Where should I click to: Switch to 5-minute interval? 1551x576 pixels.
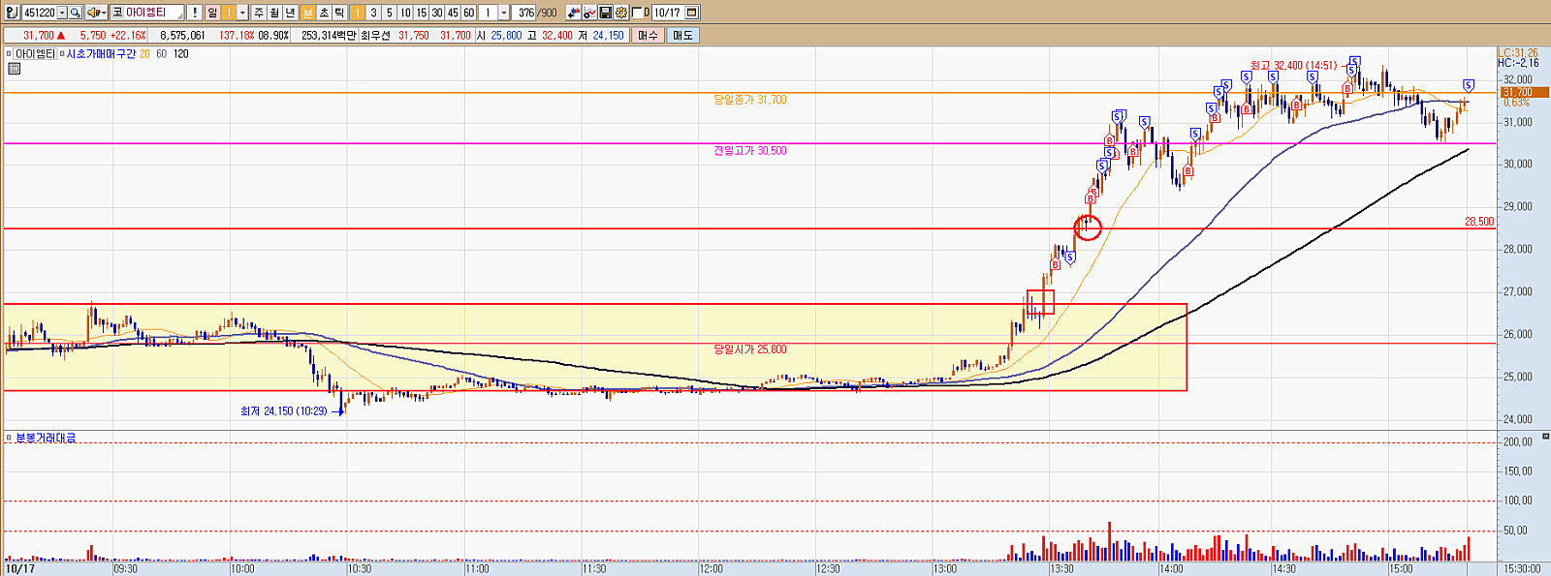(389, 13)
